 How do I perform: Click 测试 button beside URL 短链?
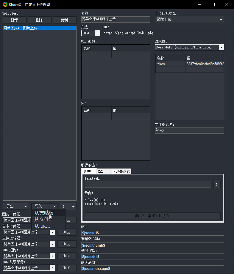tap(67, 256)
